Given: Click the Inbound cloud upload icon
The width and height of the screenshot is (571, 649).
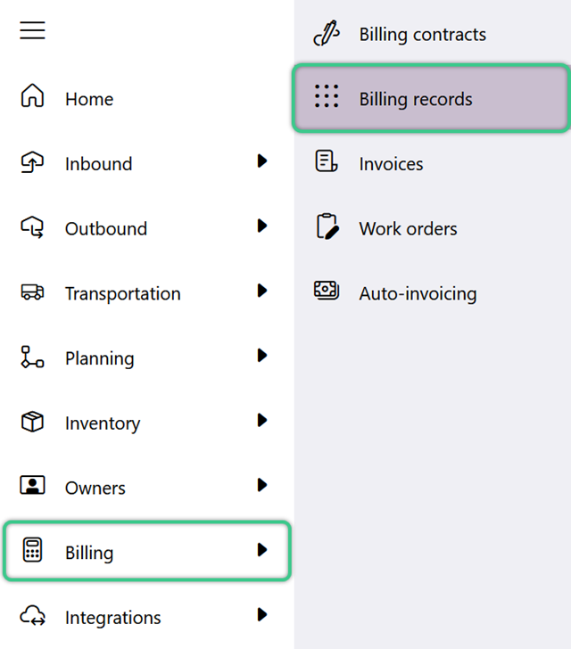Looking at the screenshot, I should click(x=32, y=162).
